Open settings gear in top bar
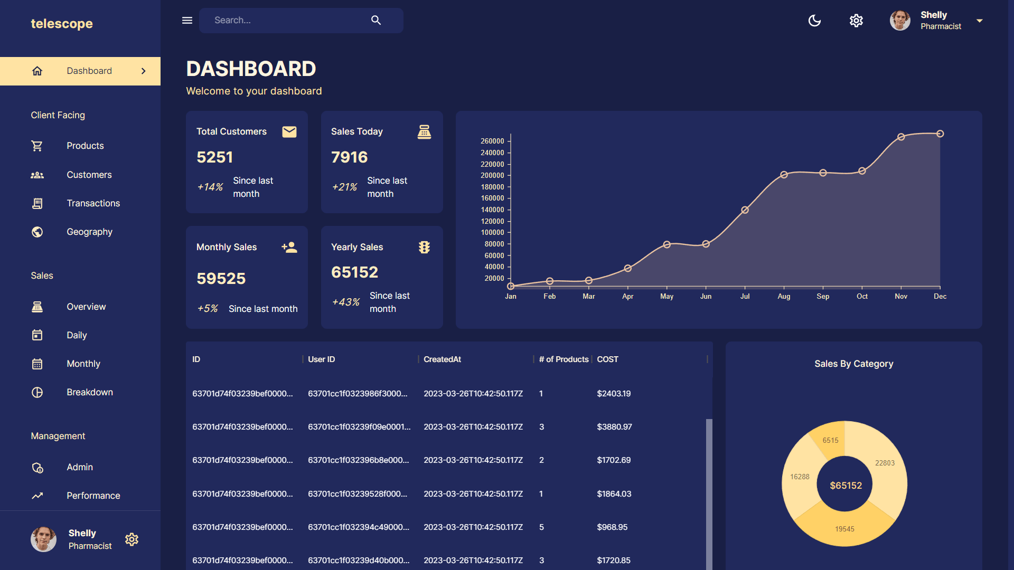The width and height of the screenshot is (1014, 570). pyautogui.click(x=856, y=21)
